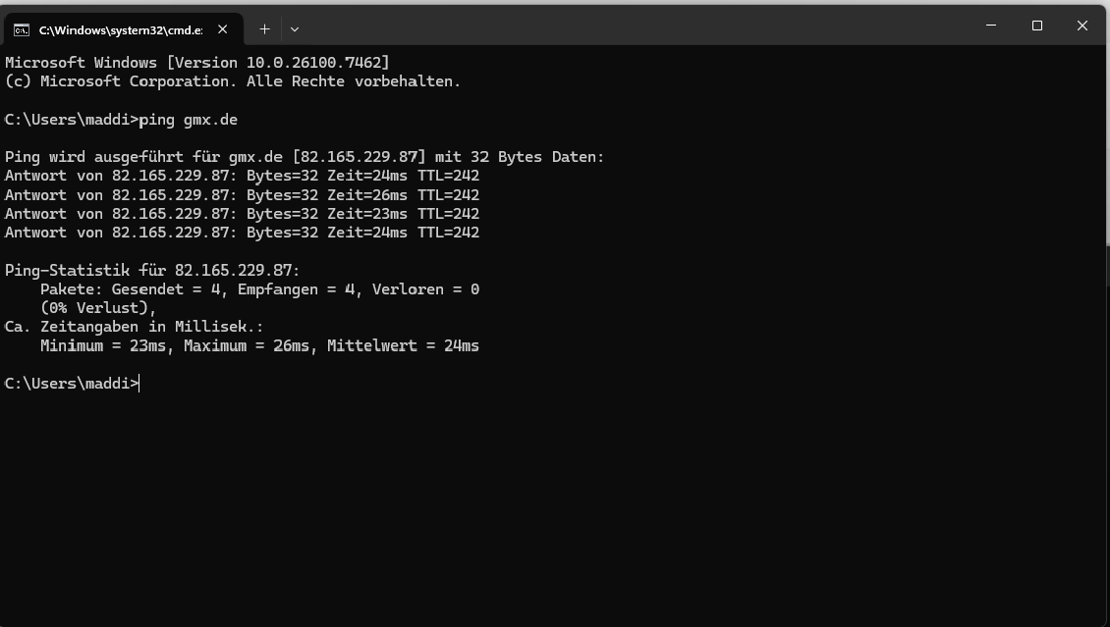Image resolution: width=1110 pixels, height=627 pixels.
Task: Close the cmd.exe tab
Action: click(x=222, y=29)
